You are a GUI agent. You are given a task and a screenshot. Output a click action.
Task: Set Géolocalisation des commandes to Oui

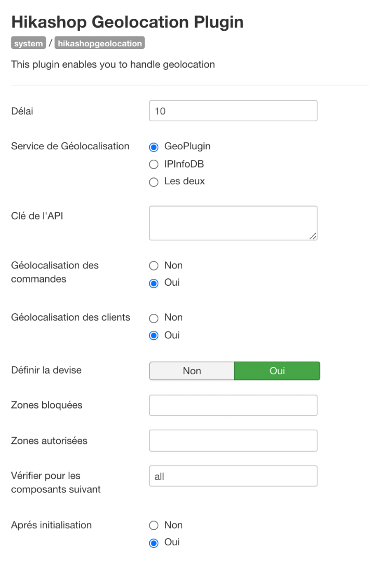tap(154, 284)
